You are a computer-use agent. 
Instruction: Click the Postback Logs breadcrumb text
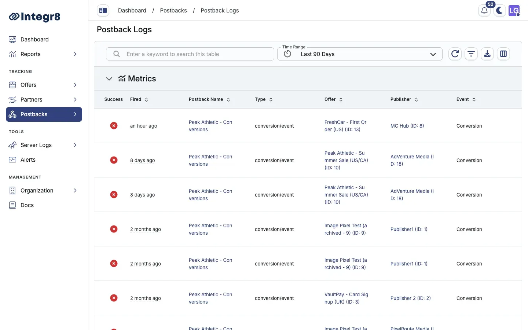coord(220,11)
